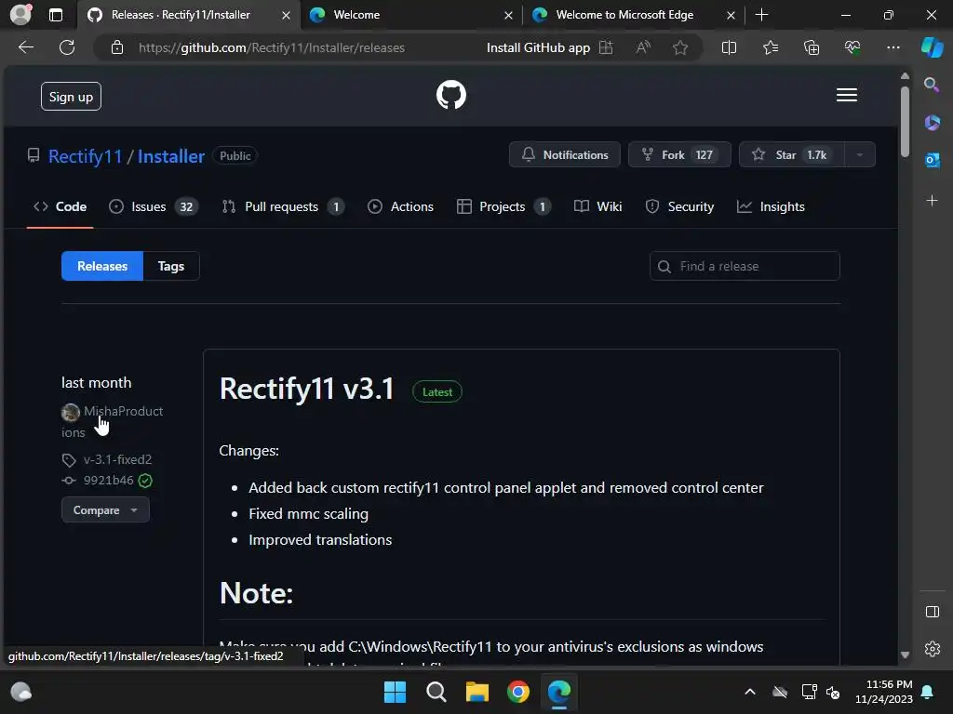This screenshot has height=714, width=953.
Task: Open Windows taskbar search
Action: click(x=436, y=692)
